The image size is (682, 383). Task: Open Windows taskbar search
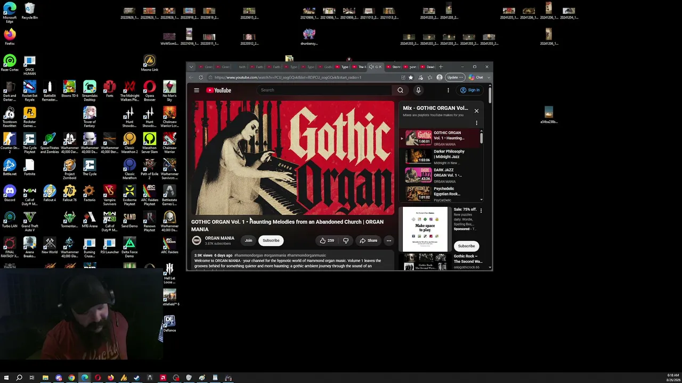[19, 378]
